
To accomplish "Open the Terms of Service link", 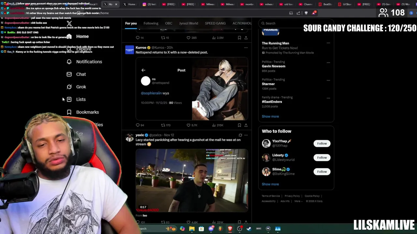I will 271,196.
